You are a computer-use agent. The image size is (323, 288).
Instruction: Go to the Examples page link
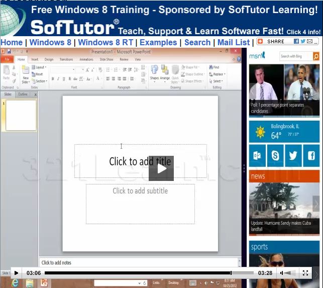pyautogui.click(x=158, y=42)
